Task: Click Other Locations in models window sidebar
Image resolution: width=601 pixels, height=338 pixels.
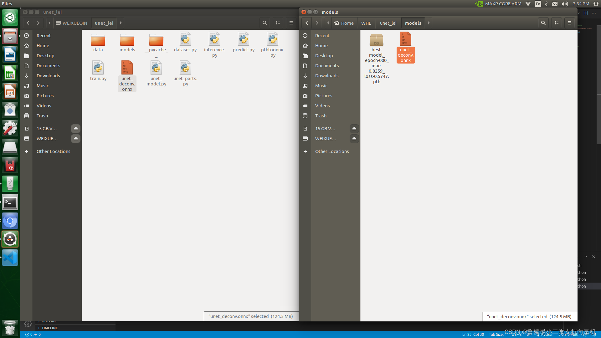Action: pos(332,151)
